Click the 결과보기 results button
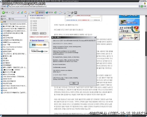Image resolution: width=147 pixels, height=117 pixels. click(x=43, y=33)
